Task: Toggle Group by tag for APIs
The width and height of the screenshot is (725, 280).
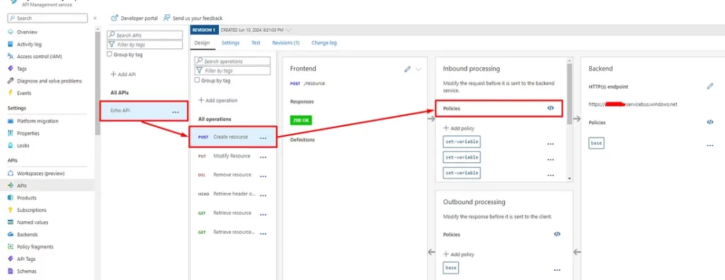Action: coord(109,54)
